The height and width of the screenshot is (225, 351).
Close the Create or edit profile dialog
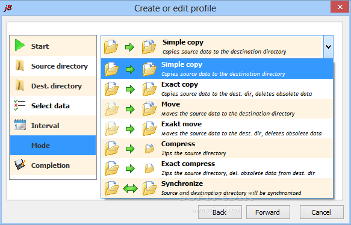(340, 7)
